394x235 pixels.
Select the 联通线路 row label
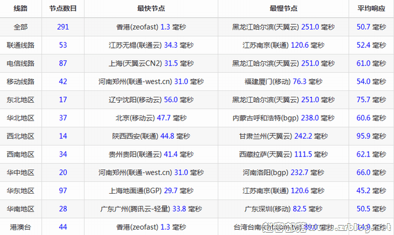coord(20,45)
